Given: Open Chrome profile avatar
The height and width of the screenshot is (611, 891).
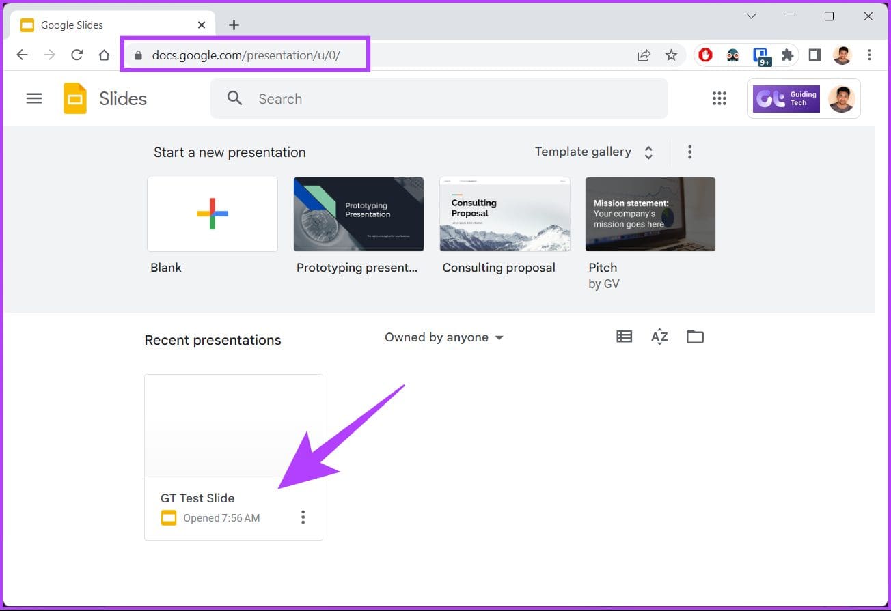Looking at the screenshot, I should click(x=842, y=55).
